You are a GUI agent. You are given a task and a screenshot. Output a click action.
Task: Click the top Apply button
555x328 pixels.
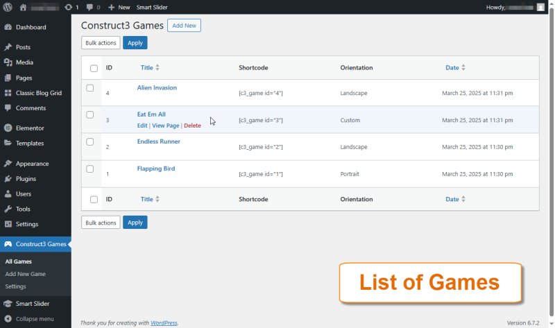coord(135,43)
